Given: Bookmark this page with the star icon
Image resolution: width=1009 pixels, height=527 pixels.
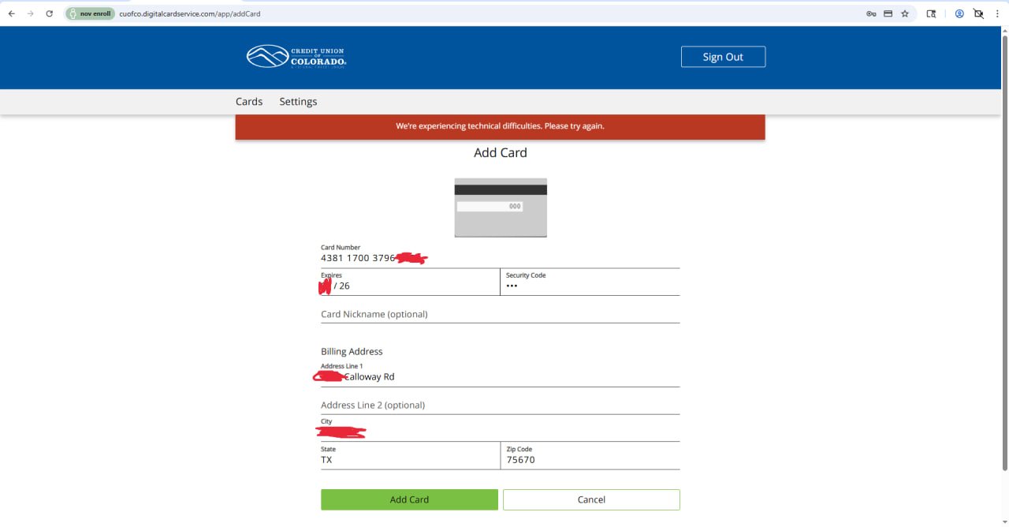Looking at the screenshot, I should 905,13.
